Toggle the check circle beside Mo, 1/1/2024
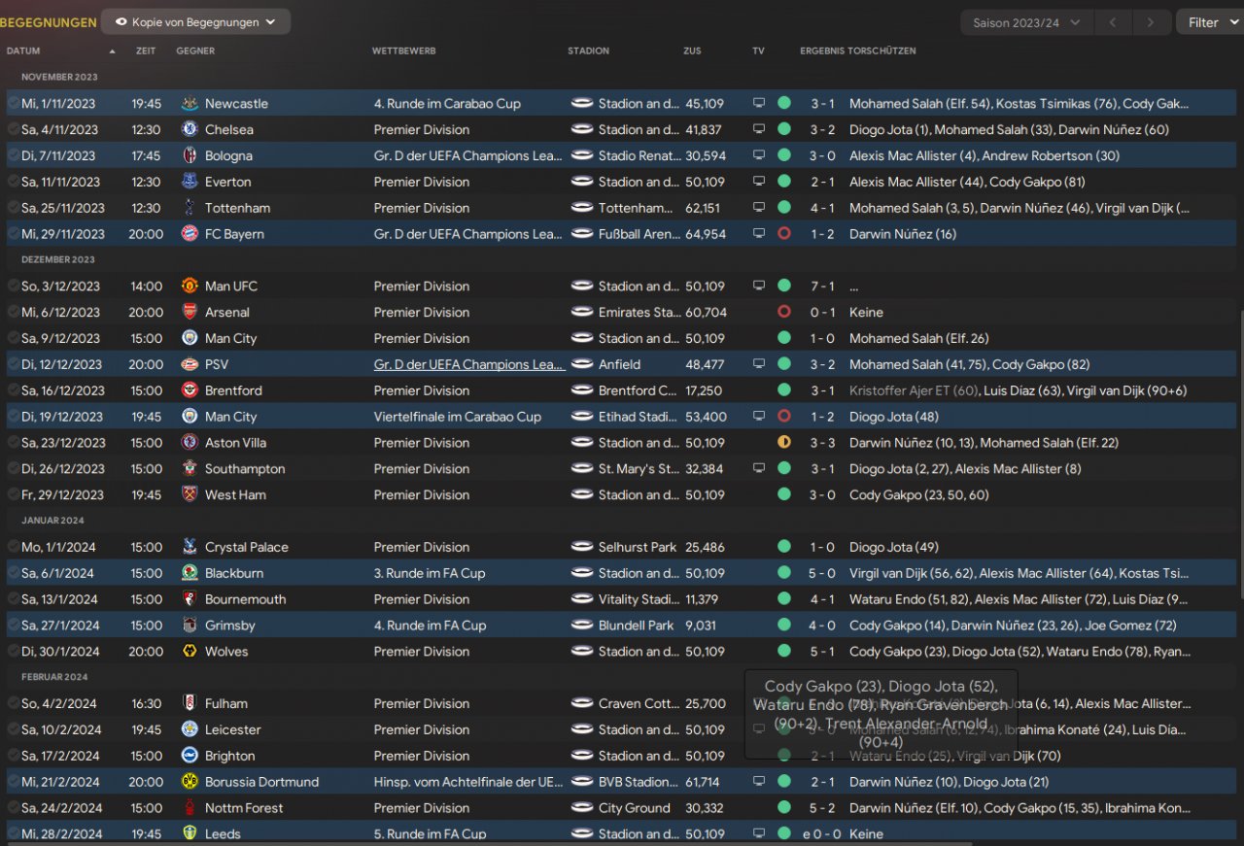Screen dimensions: 1244x846 13,548
